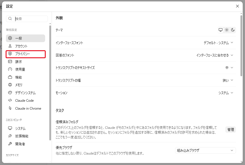Click the person icon beside アカウント
The width and height of the screenshot is (245, 165).
click(x=10, y=46)
